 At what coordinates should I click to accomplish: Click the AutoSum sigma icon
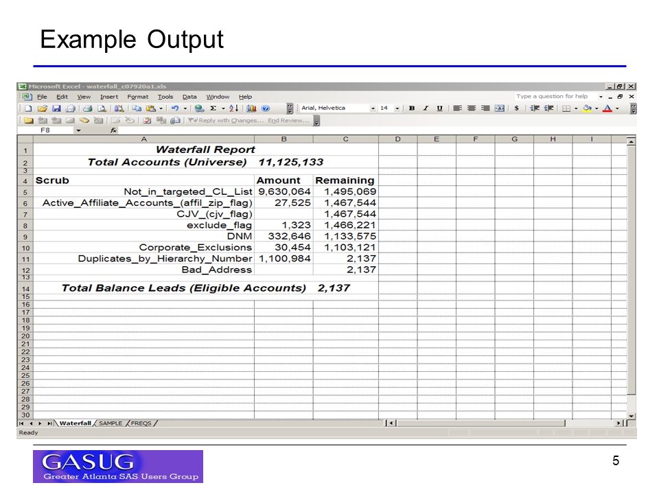(213, 108)
